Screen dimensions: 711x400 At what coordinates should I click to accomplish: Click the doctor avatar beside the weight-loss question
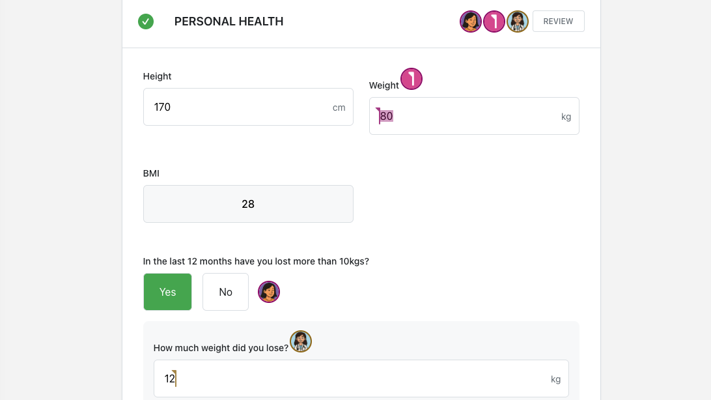click(301, 341)
